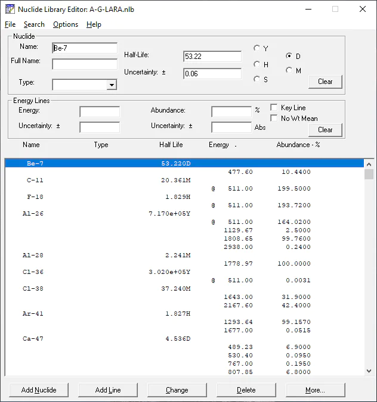Select the Be-7 nuclide row

(184, 163)
